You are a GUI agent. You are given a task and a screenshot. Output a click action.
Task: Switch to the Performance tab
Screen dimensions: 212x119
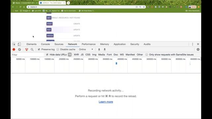[88, 44]
